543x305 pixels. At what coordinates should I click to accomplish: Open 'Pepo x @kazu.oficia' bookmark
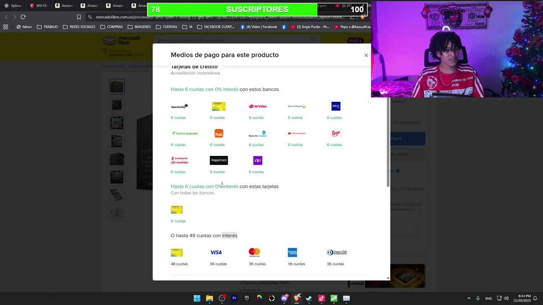tap(353, 27)
